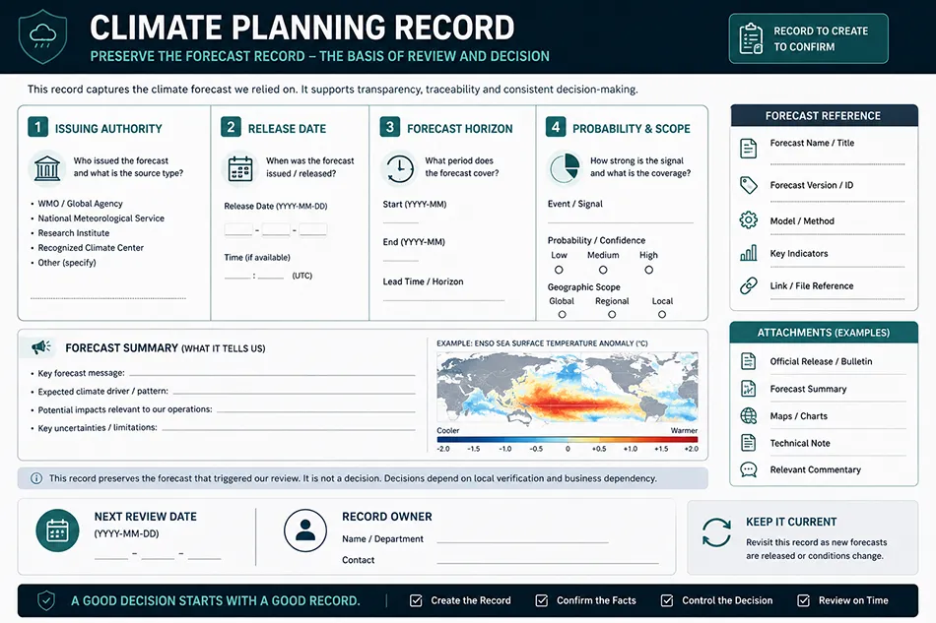Click the info icon in the notice bar
The width and height of the screenshot is (936, 623).
tap(36, 478)
